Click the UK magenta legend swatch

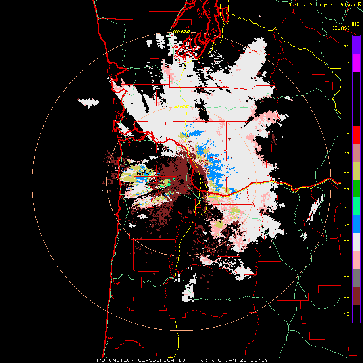point(356,63)
